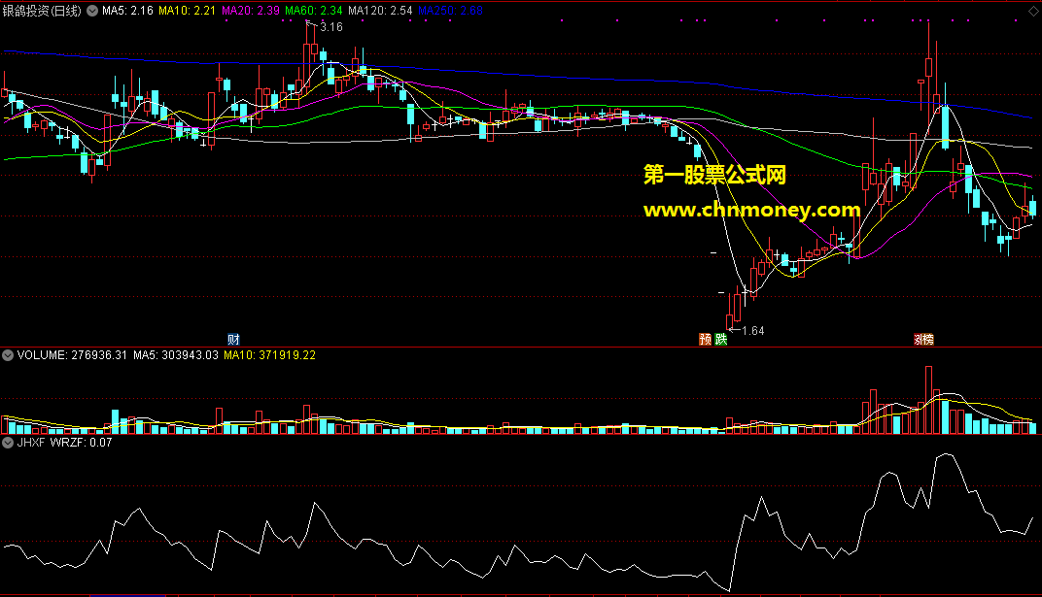Select the MA120: 2.54 label

tap(380, 11)
